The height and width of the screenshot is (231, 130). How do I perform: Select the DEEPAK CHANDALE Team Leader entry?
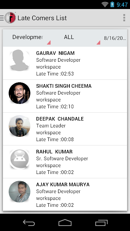click(65, 129)
